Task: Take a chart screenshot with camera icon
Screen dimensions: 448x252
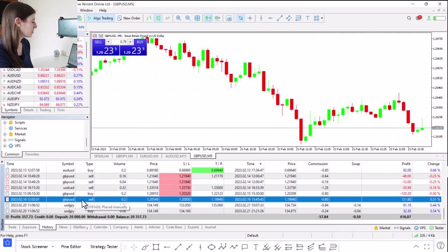Action: (229, 18)
